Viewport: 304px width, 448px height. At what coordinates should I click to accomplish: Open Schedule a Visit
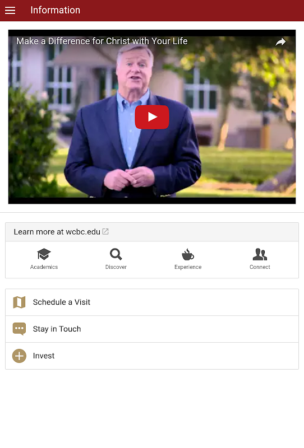(x=152, y=302)
